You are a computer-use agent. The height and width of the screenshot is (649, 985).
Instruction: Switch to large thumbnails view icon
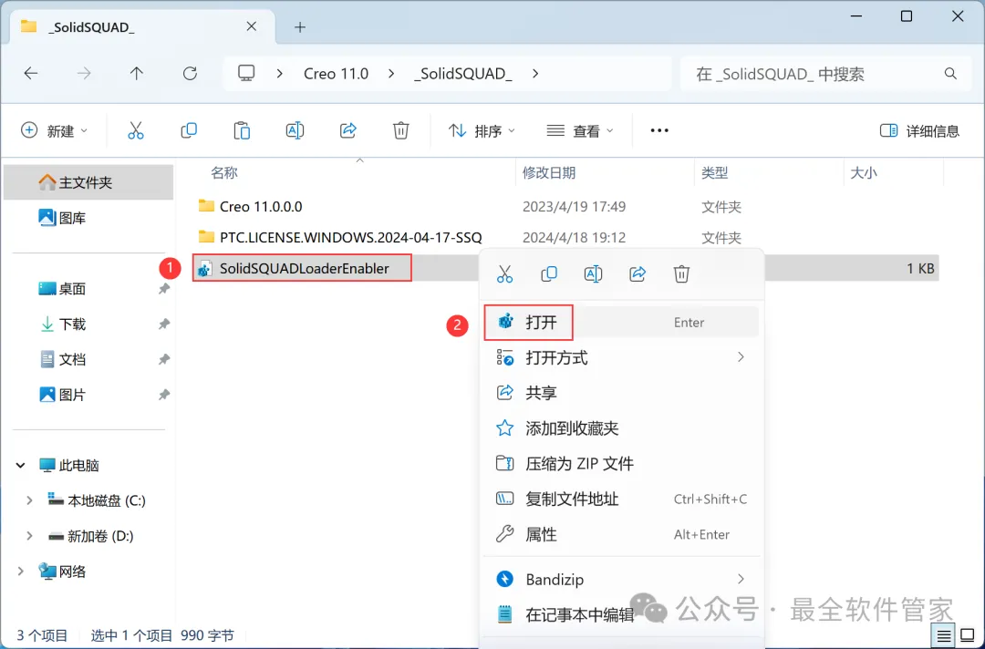pyautogui.click(x=968, y=636)
